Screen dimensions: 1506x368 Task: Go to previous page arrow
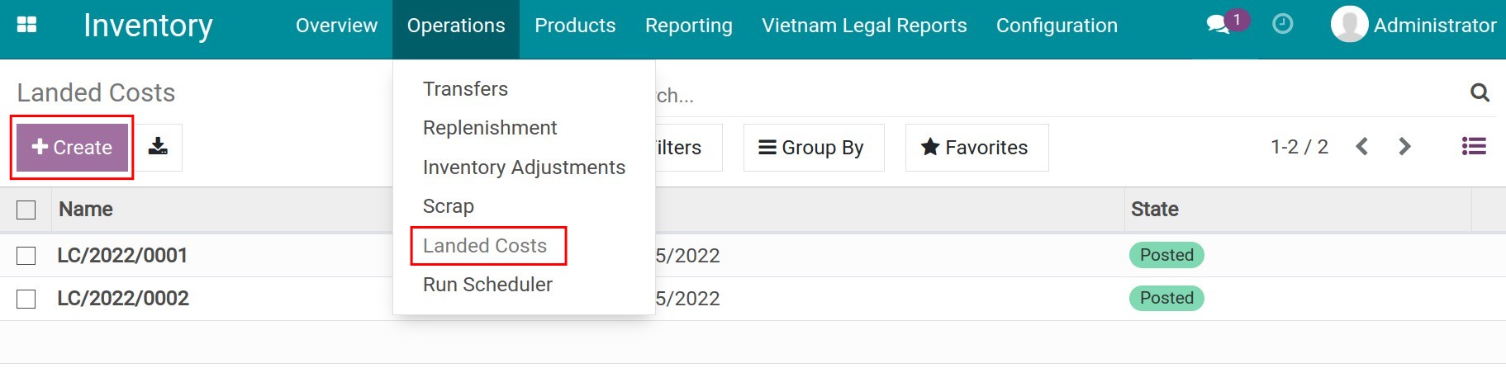[x=1362, y=147]
